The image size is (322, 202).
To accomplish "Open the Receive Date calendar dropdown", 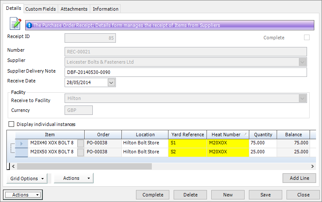I will [x=111, y=82].
